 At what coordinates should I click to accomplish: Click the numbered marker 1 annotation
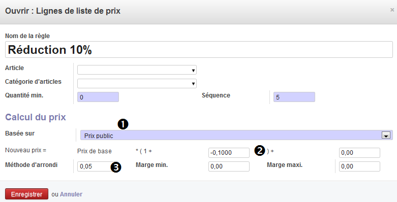coord(123,124)
